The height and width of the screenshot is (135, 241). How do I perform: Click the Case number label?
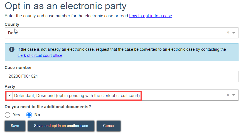[x=18, y=68]
